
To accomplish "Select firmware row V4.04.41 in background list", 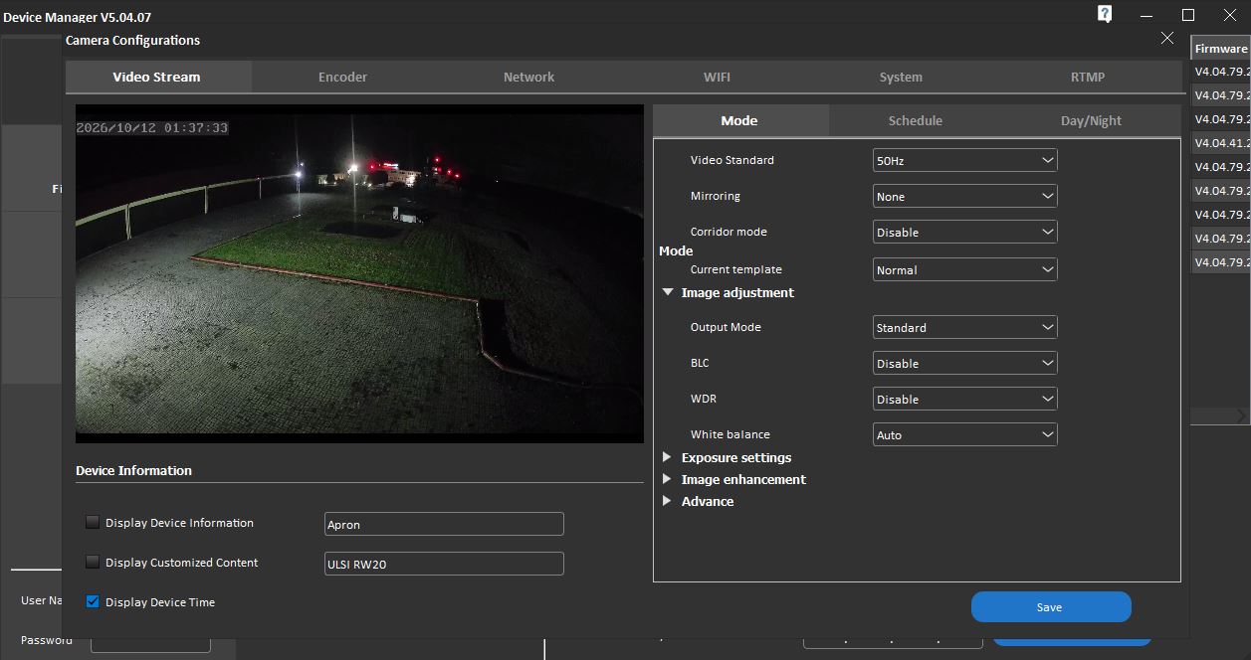I will pos(1221,143).
